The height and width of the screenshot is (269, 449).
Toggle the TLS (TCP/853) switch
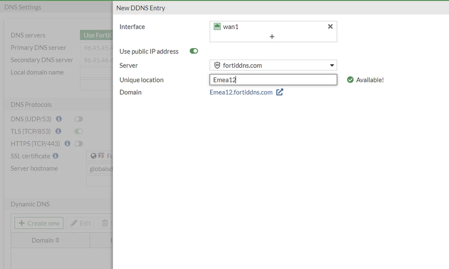(x=79, y=131)
